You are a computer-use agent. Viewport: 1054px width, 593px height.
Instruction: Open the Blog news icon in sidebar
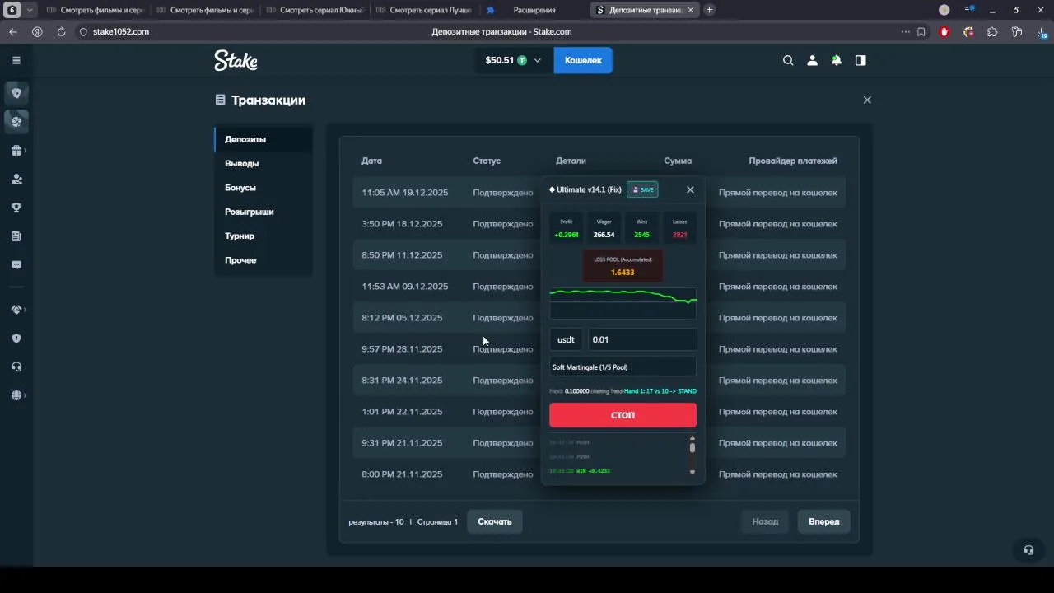tap(16, 236)
